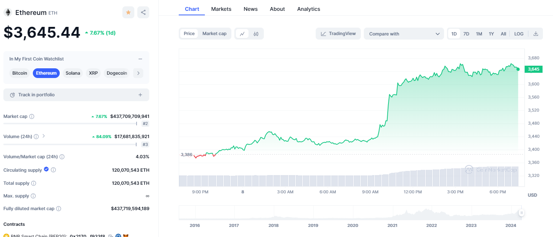Open TradingView chart
Viewport: 553px width, 237px height.
pyautogui.click(x=338, y=34)
